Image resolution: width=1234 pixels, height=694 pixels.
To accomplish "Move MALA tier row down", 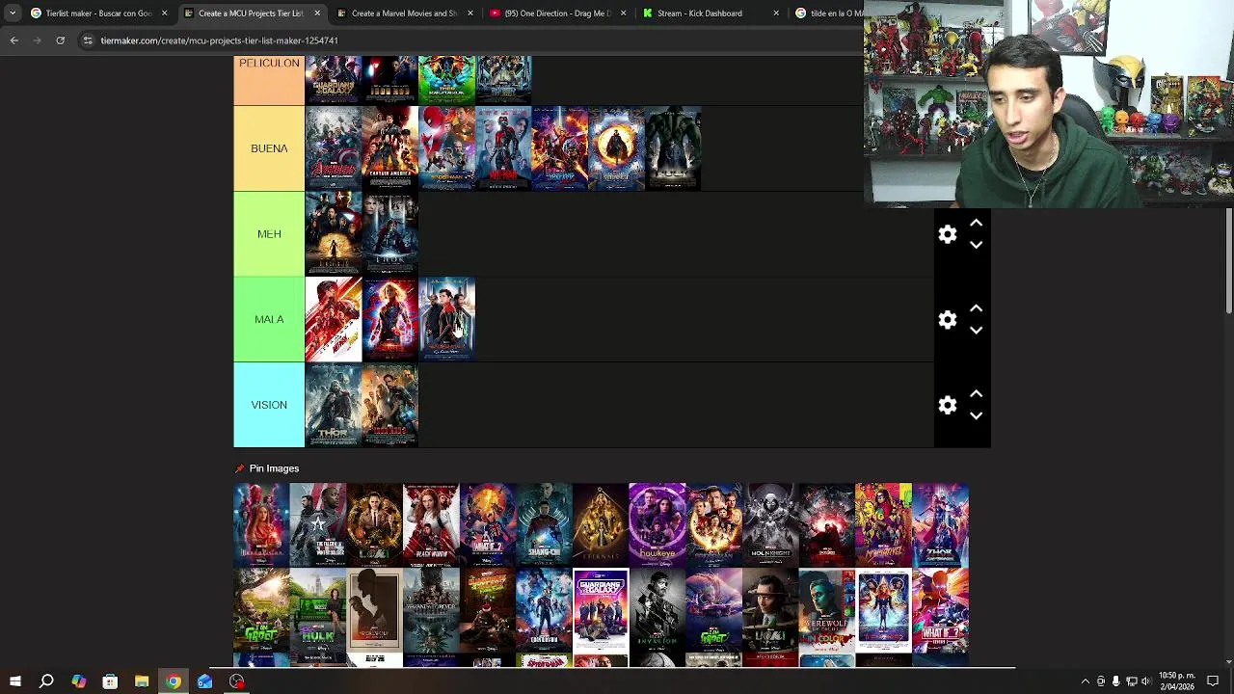I will tap(976, 331).
